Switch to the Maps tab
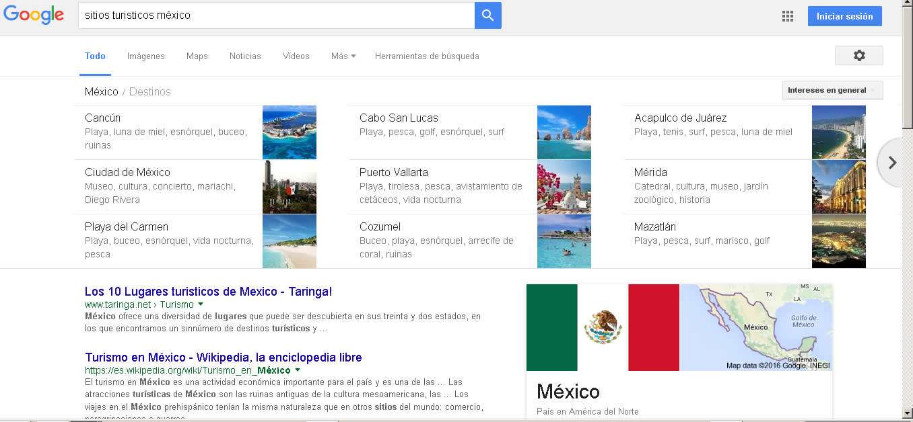The width and height of the screenshot is (913, 422). pyautogui.click(x=197, y=56)
